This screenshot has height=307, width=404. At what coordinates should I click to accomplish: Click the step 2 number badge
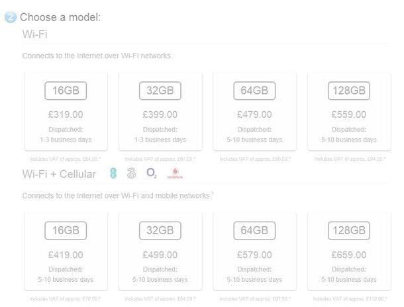[11, 17]
